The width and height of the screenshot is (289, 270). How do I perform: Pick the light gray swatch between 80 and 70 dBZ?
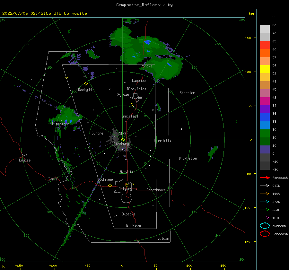point(265,29)
